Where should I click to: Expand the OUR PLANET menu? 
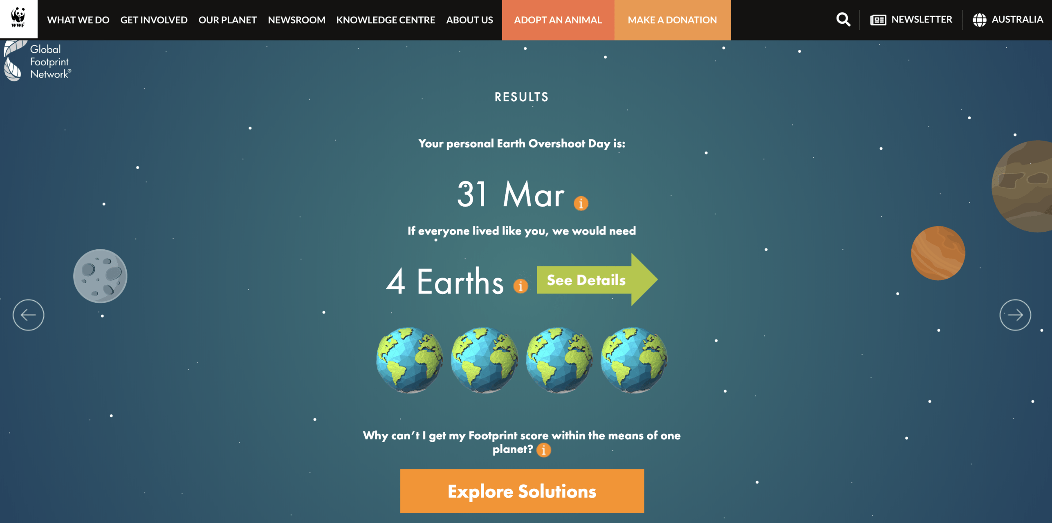(x=227, y=20)
